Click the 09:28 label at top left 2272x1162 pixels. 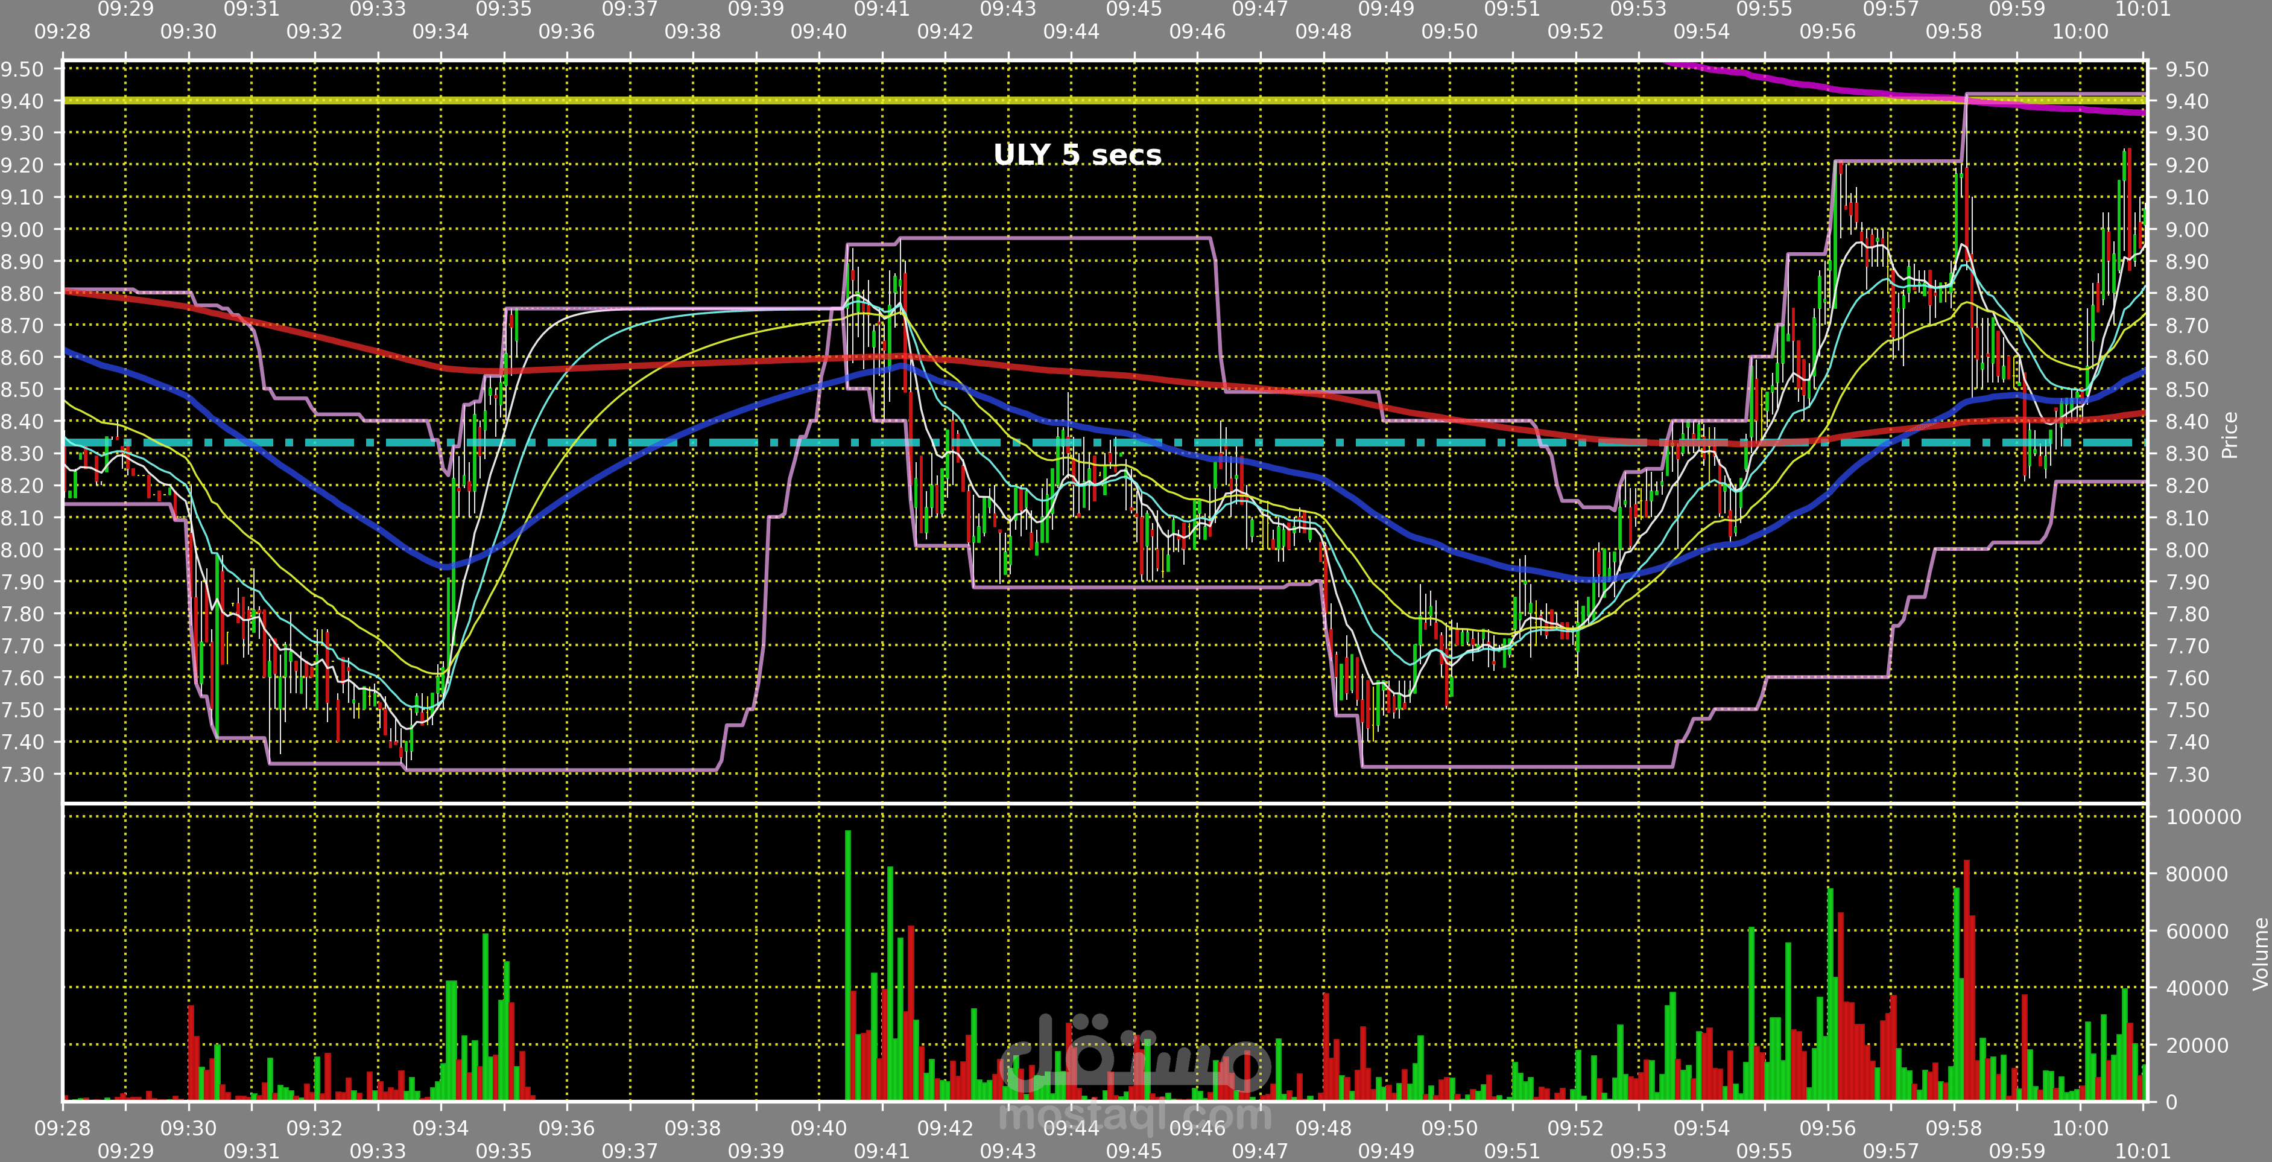point(62,32)
